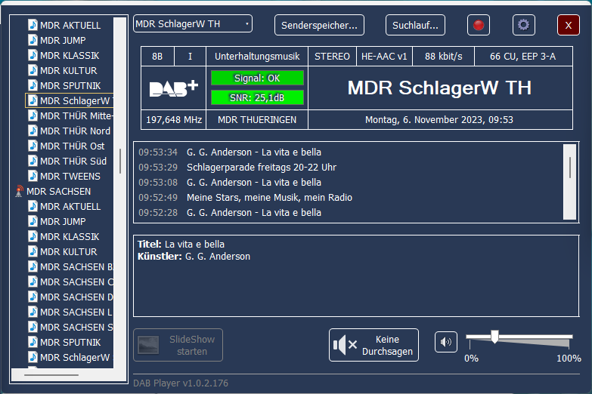Click the DAB+ logo
The width and height of the screenshot is (592, 394).
173,88
